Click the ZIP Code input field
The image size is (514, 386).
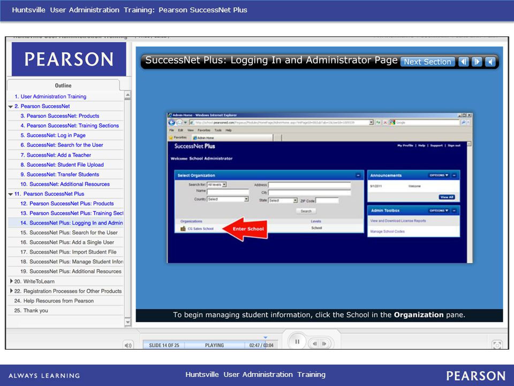coord(327,200)
